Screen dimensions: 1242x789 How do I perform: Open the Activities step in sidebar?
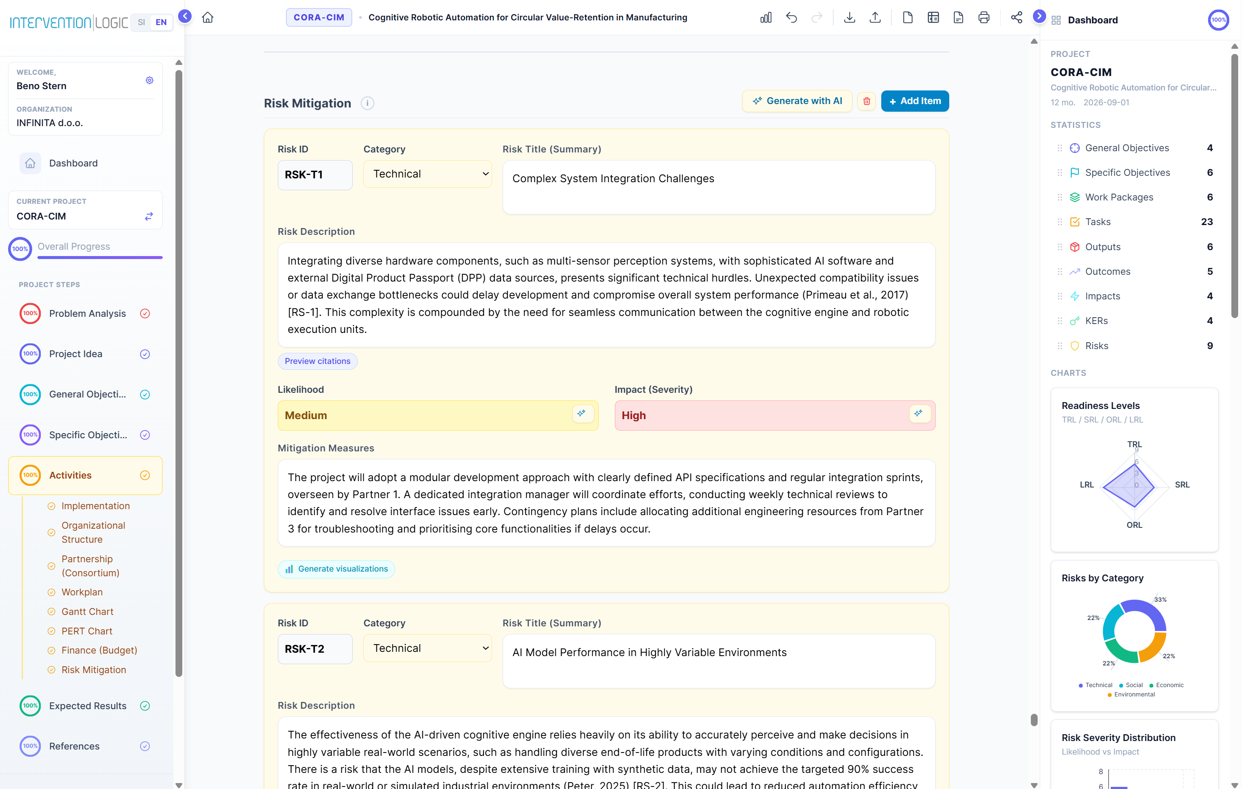pos(85,475)
